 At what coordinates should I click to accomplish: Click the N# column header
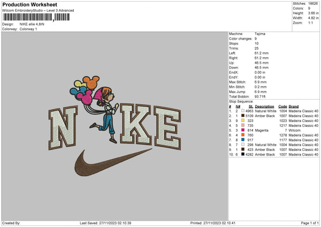point(238,107)
